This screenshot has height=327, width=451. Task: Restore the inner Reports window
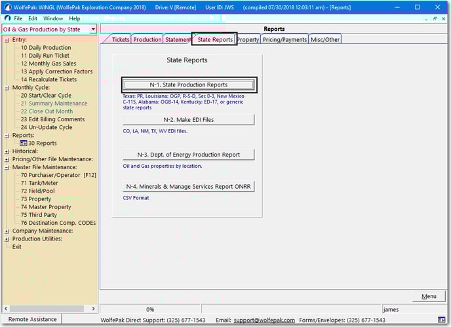pos(435,19)
